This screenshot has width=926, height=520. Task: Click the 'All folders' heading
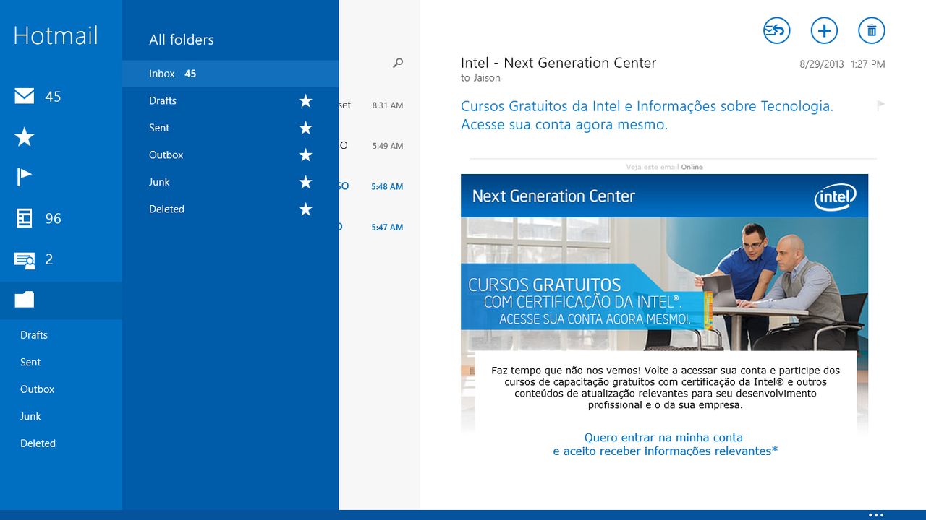[182, 40]
